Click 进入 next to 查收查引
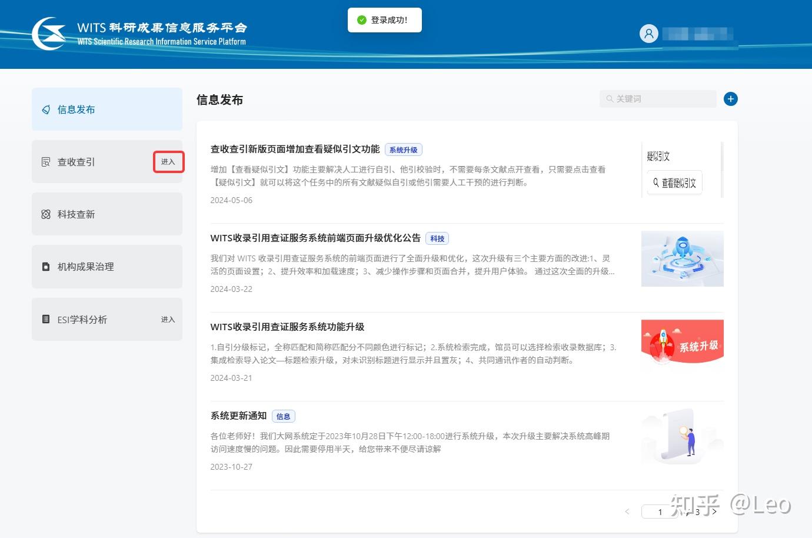The image size is (812, 538). click(168, 161)
